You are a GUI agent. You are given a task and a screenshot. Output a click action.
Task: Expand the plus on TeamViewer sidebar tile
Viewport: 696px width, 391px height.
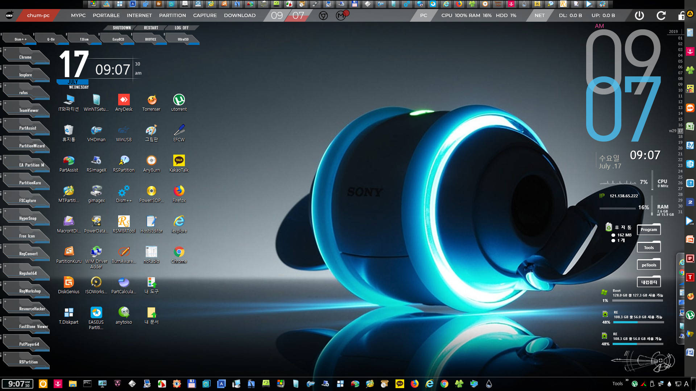click(5, 103)
